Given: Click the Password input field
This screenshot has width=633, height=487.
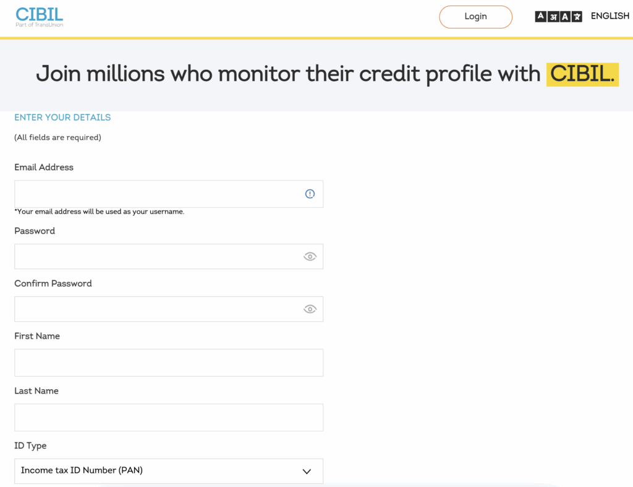Looking at the screenshot, I should point(155,256).
